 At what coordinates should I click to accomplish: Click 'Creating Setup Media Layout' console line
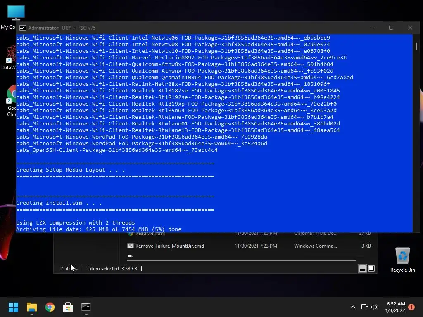coord(70,170)
